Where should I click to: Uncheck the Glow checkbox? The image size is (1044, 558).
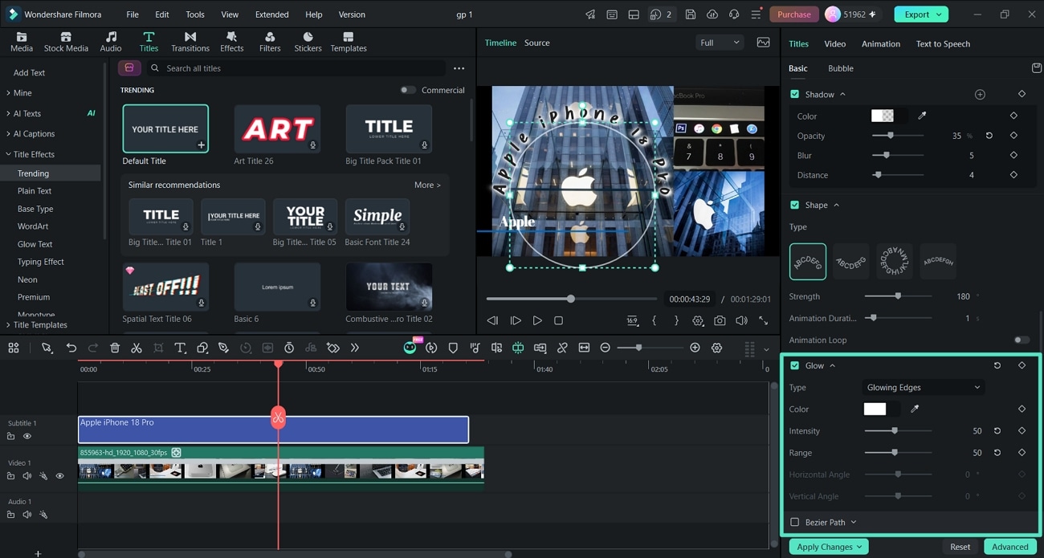click(795, 365)
